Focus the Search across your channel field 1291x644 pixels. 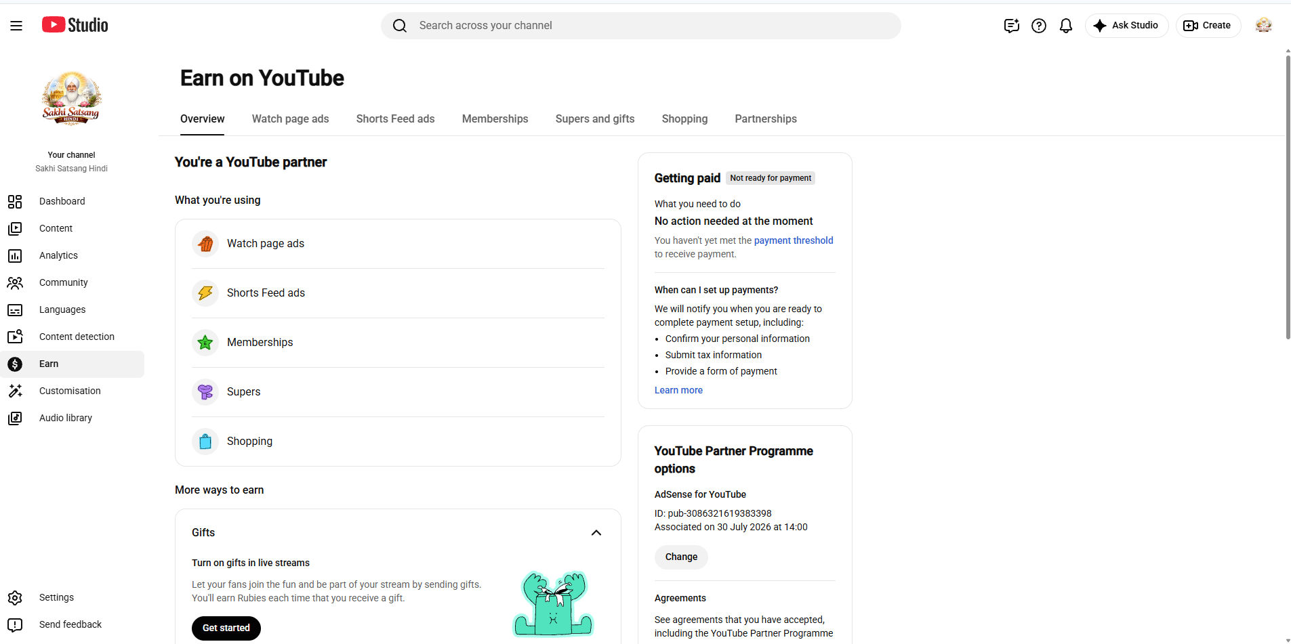(x=641, y=26)
